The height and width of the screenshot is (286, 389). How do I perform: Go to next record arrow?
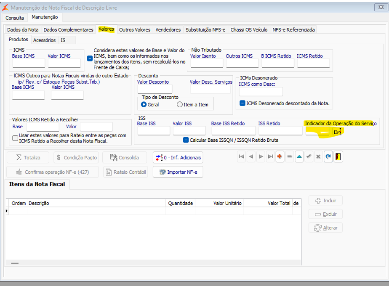(261, 156)
